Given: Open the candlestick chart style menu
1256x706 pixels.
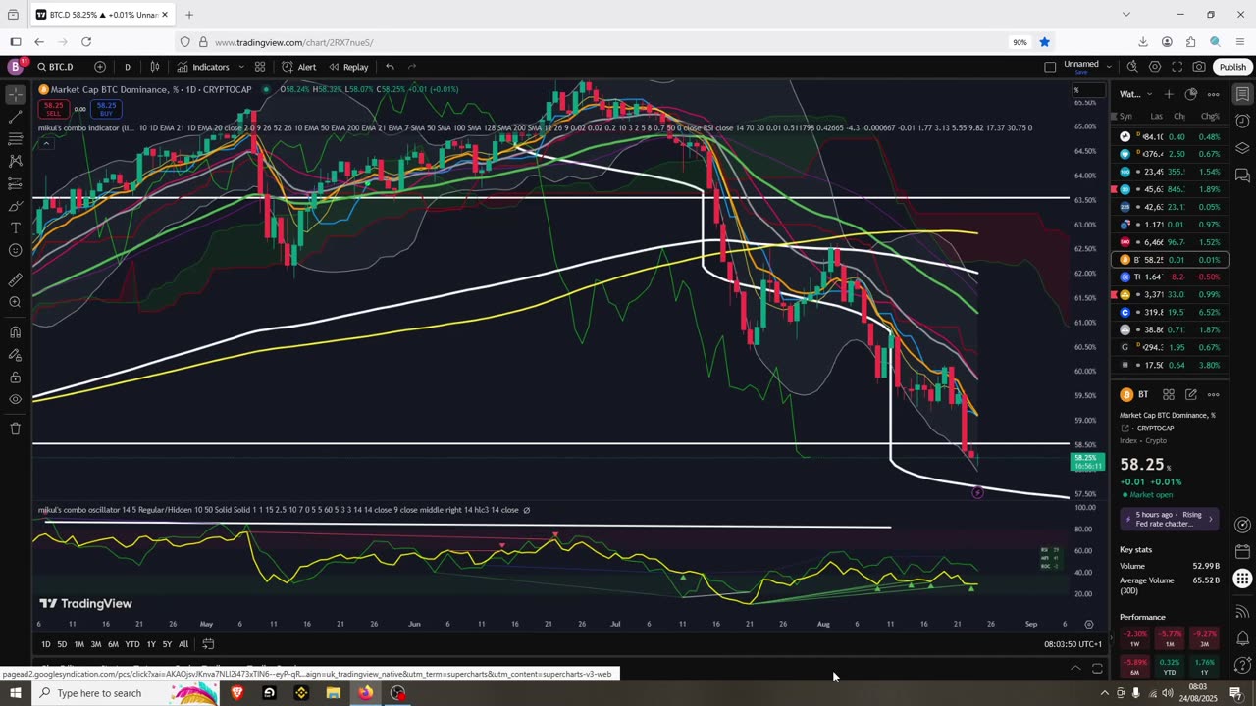Looking at the screenshot, I should pyautogui.click(x=155, y=67).
